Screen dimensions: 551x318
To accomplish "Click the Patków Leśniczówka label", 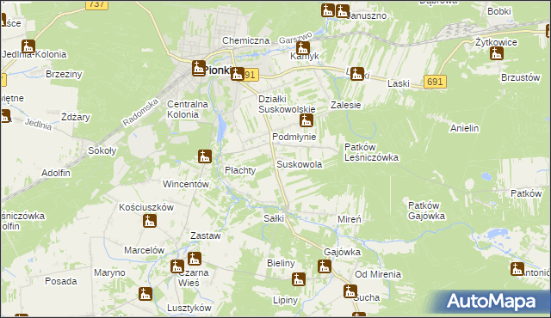I will 371,152.
